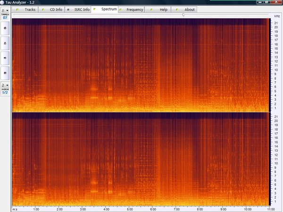Click the right arrow button in sidebar
Image resolution: width=283 pixels, height=212 pixels.
click(x=5, y=58)
